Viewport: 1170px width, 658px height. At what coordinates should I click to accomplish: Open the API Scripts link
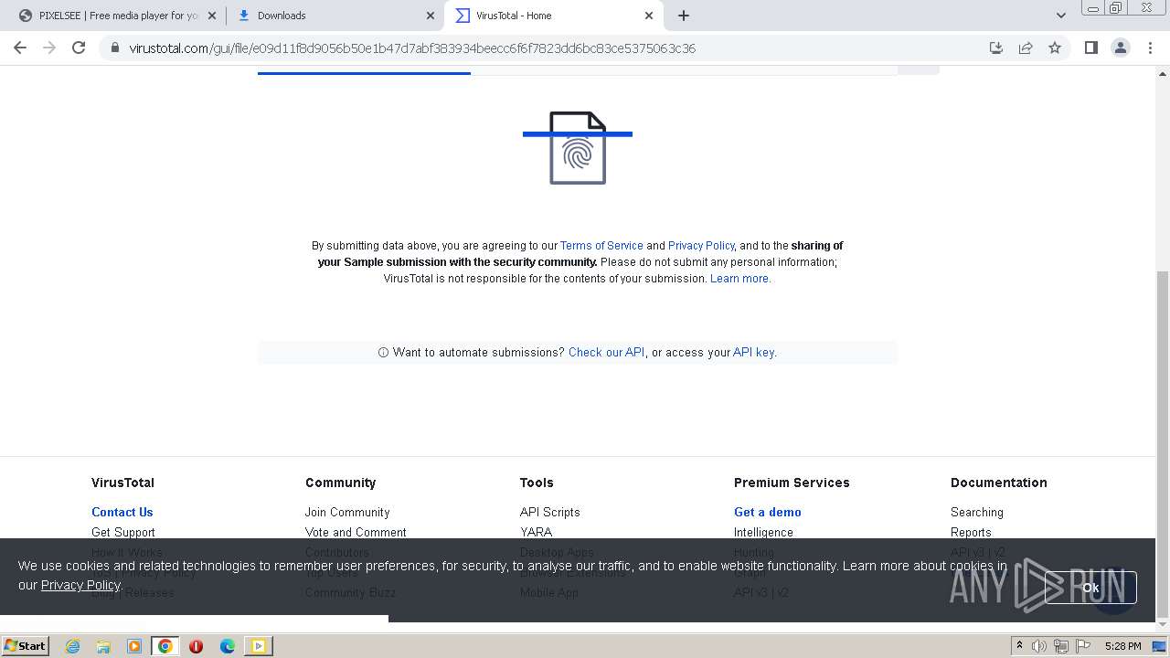click(549, 512)
